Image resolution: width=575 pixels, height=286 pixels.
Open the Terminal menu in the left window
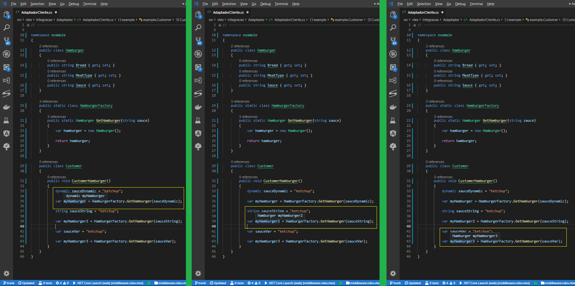(x=89, y=4)
